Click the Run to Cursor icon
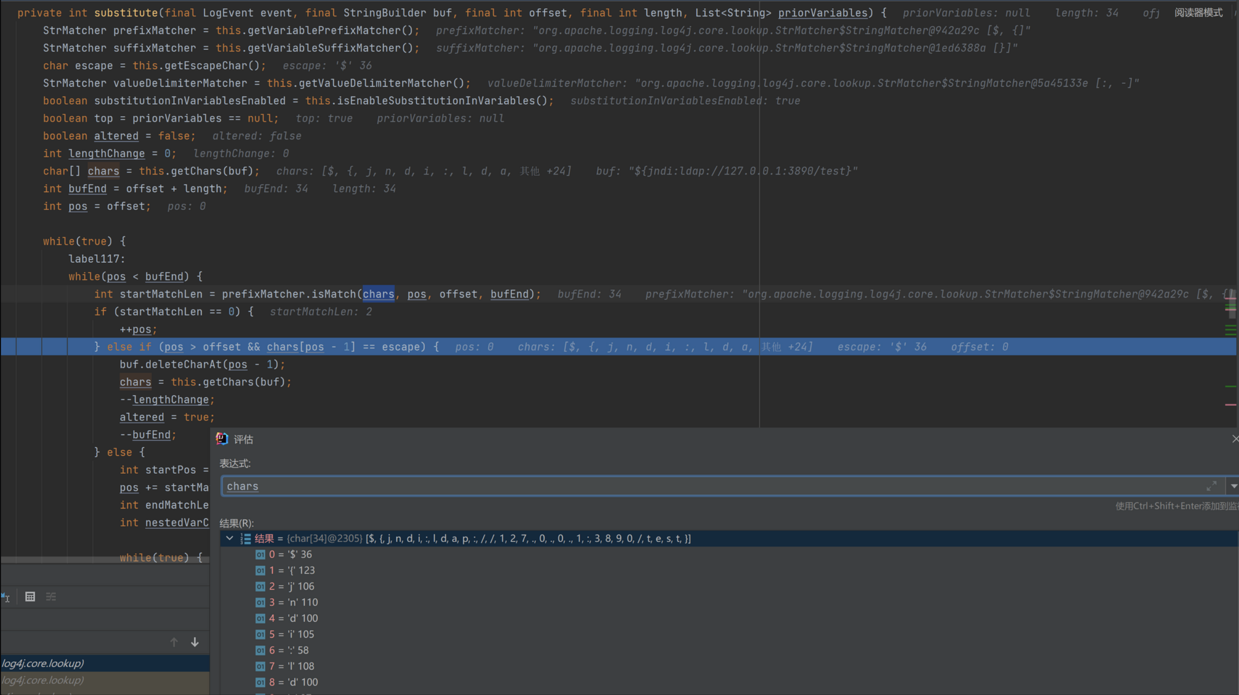The image size is (1239, 695). [6, 597]
